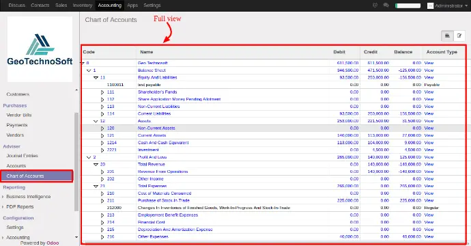Open Accounts in the sidebar

coord(16,165)
